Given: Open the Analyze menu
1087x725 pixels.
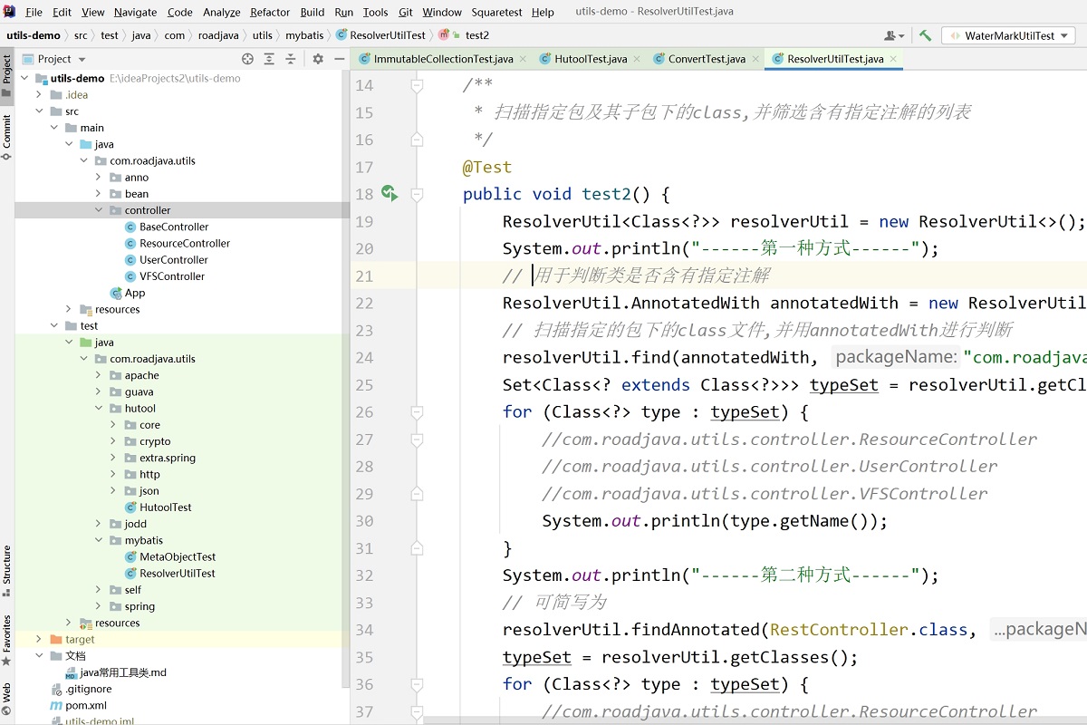Looking at the screenshot, I should pyautogui.click(x=222, y=12).
